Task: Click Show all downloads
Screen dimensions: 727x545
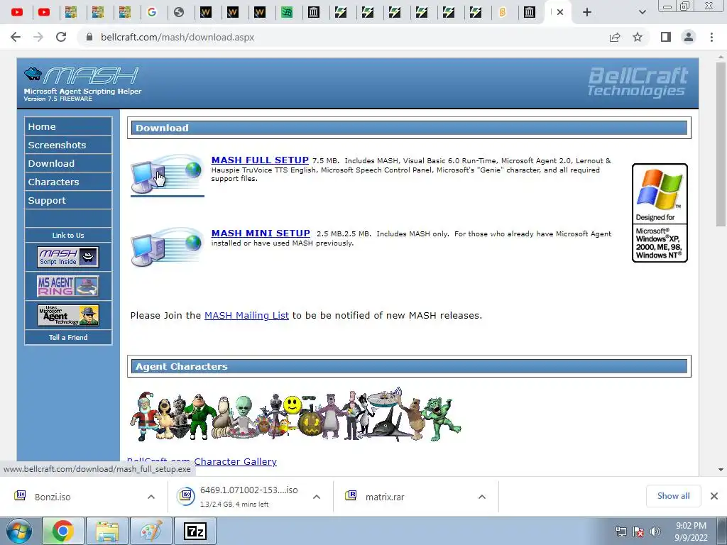Action: click(x=673, y=496)
